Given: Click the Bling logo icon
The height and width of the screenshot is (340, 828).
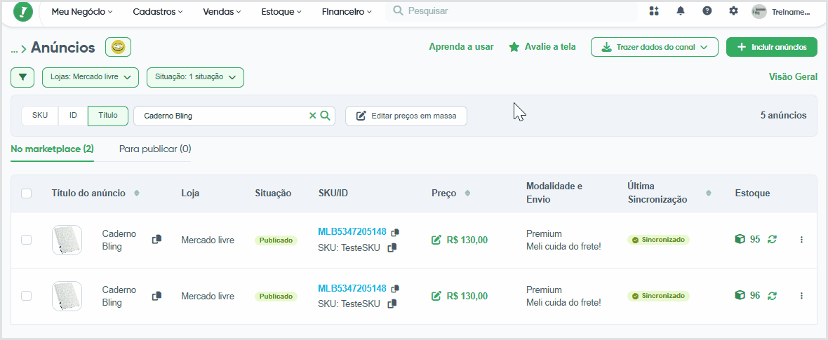Looking at the screenshot, I should tap(23, 11).
